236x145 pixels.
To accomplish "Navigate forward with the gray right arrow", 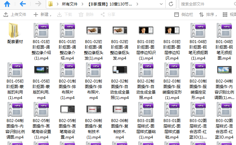I will tap(38, 4).
